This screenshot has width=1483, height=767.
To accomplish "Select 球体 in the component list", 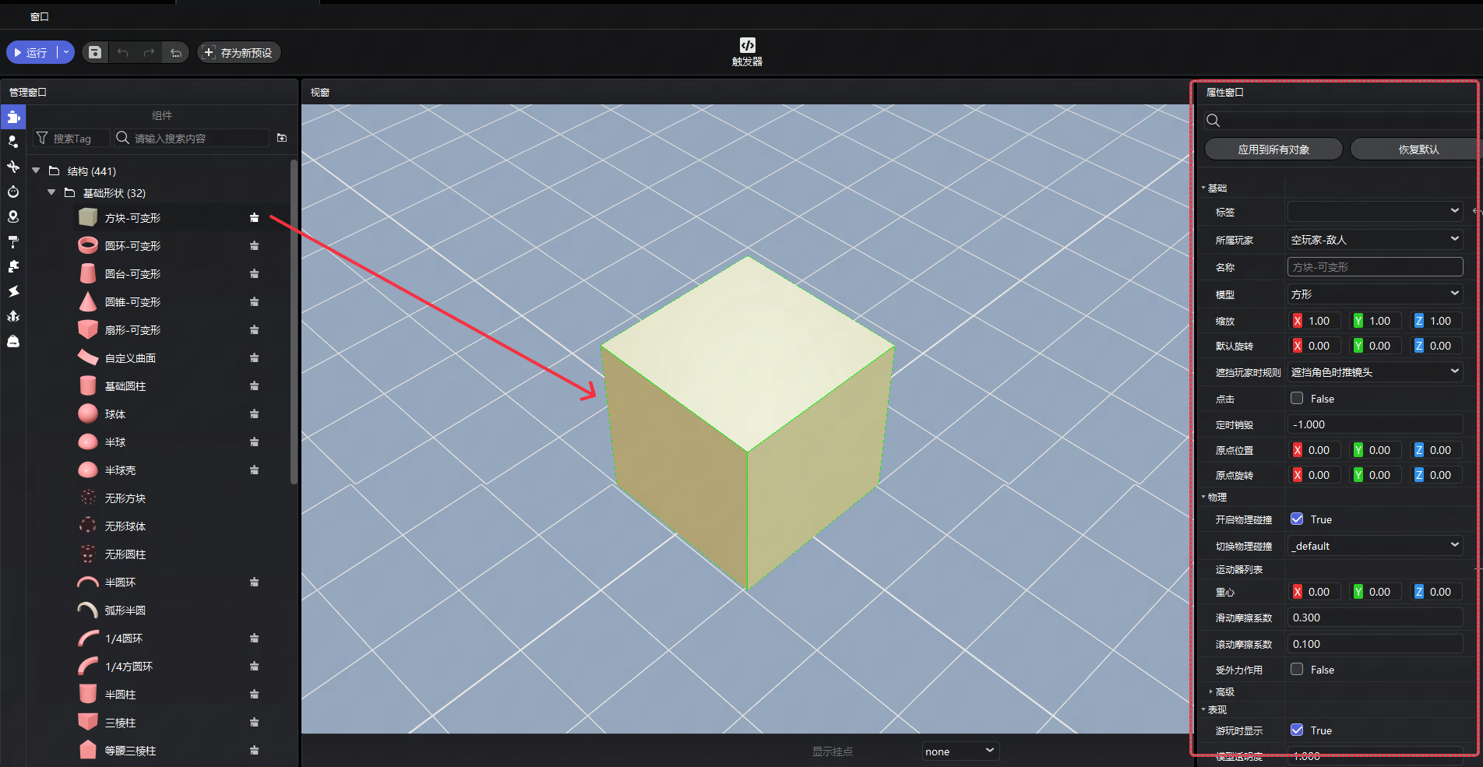I will (x=115, y=414).
